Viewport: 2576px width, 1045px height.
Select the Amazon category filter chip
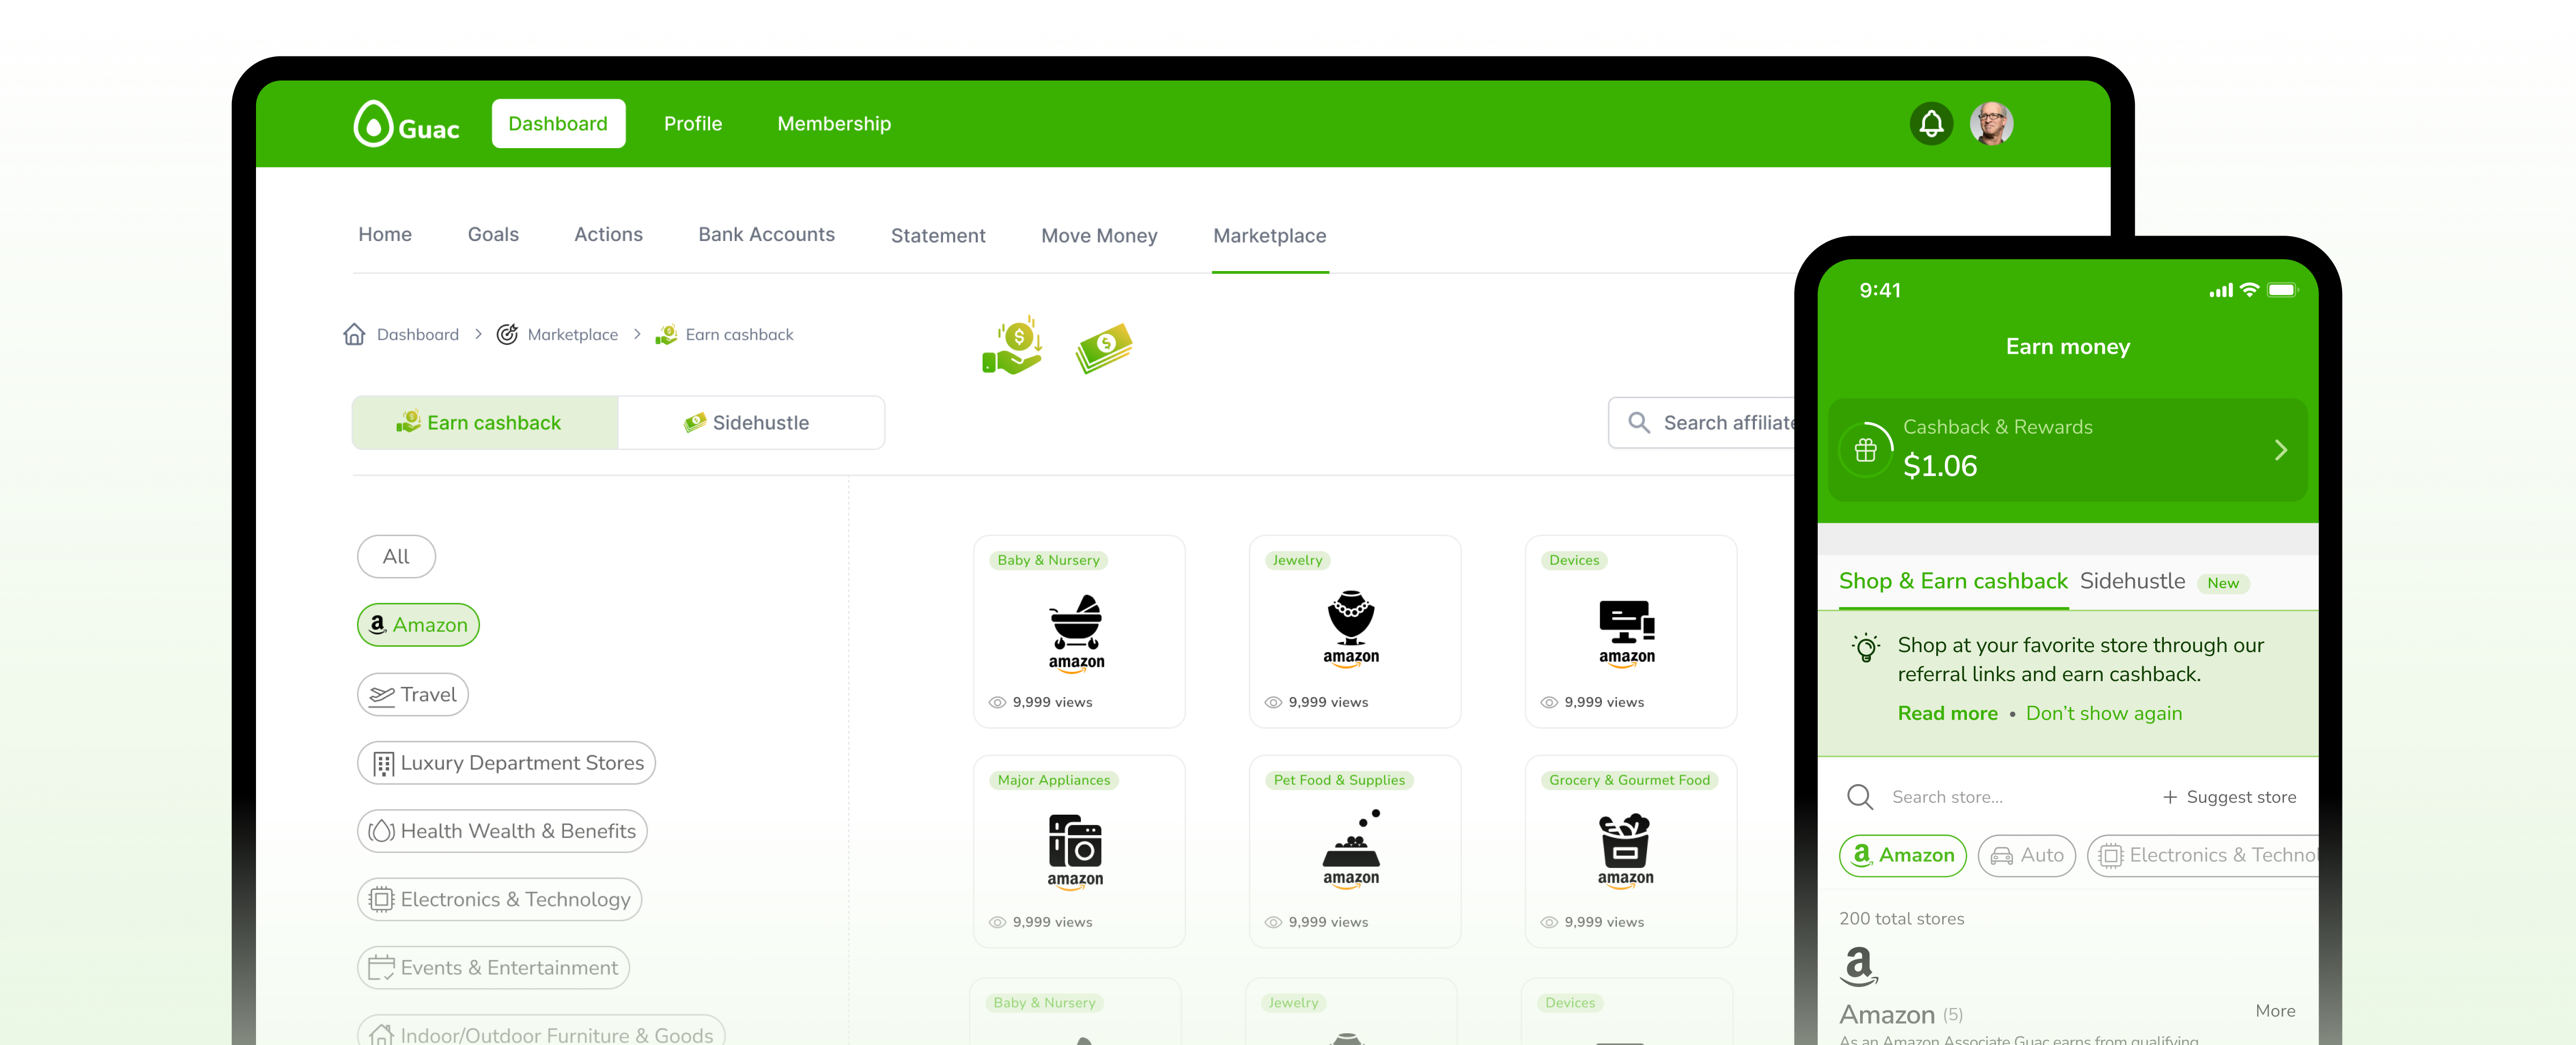click(418, 625)
